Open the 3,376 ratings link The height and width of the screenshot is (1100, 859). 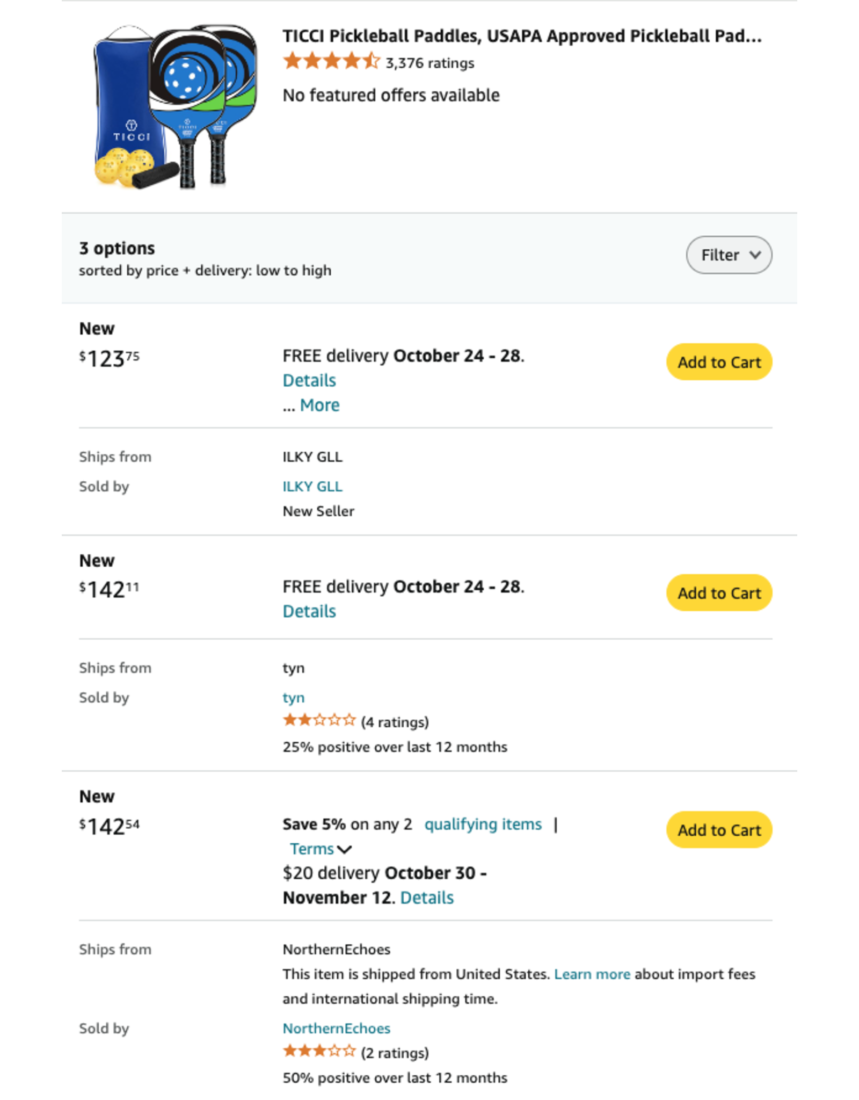tap(429, 63)
